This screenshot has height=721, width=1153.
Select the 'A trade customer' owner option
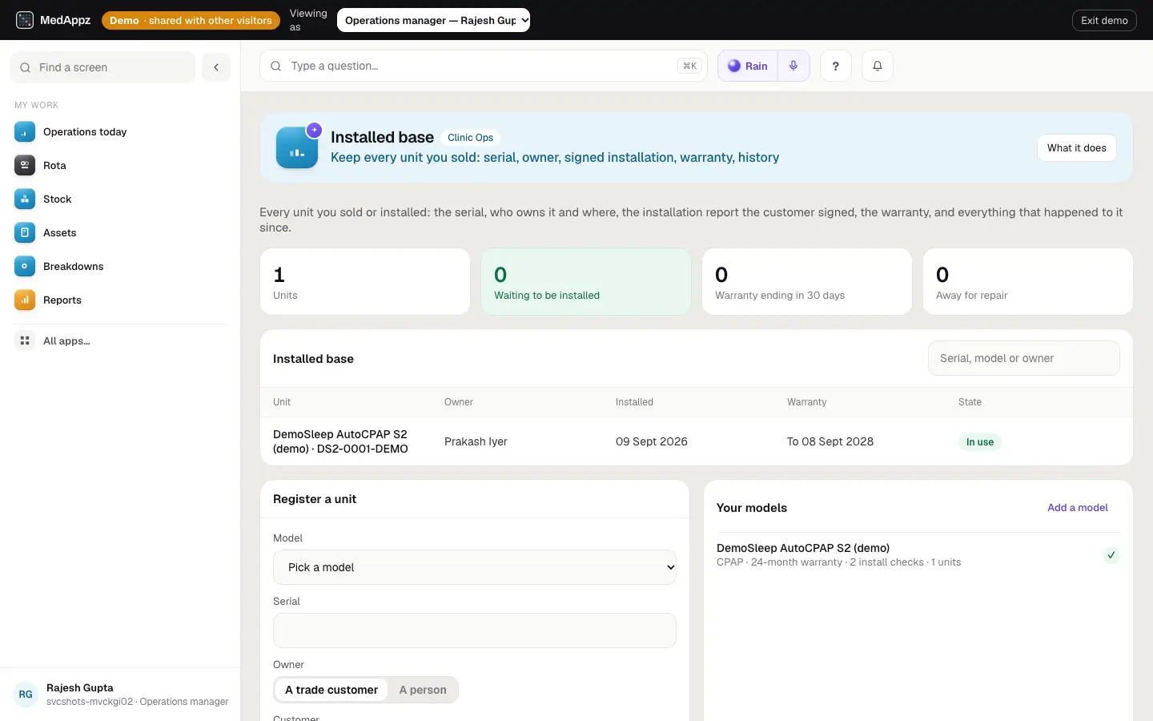tap(331, 690)
